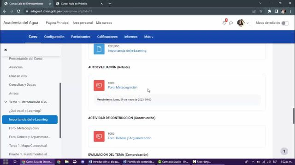Select Consultas y Dudas in course index
Image resolution: width=295 pixels, height=165 pixels.
coord(23,84)
